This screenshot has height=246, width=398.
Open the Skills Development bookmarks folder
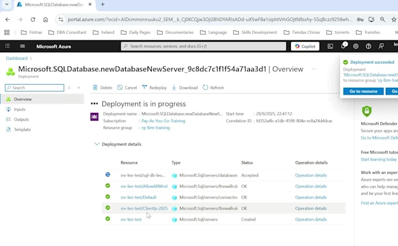point(255,32)
